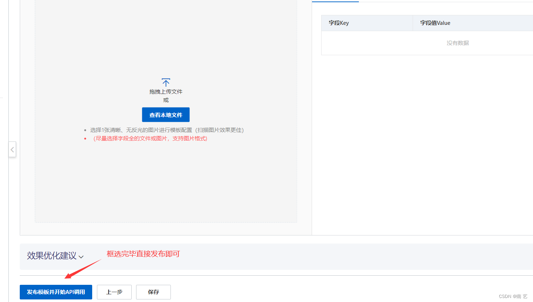
Task: Select the 字段值Value column header
Action: point(473,23)
